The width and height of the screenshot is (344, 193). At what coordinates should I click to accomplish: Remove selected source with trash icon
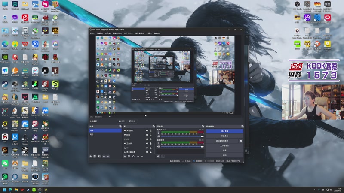tap(129, 156)
